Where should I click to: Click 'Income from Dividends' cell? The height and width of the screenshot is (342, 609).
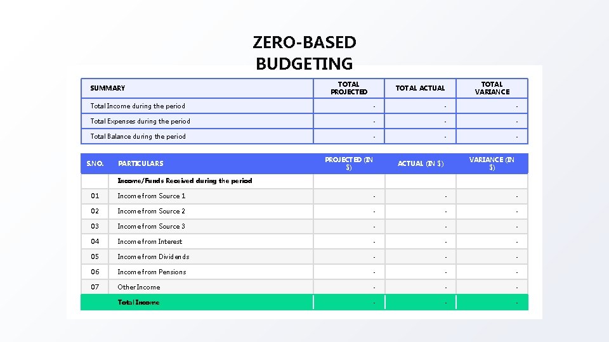click(x=211, y=256)
